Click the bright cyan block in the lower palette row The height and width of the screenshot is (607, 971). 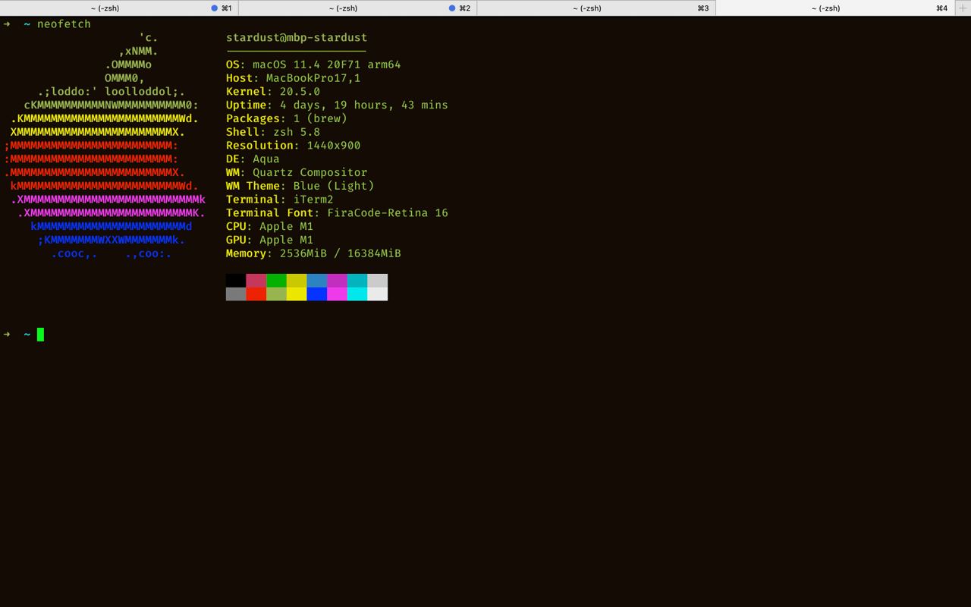[357, 294]
